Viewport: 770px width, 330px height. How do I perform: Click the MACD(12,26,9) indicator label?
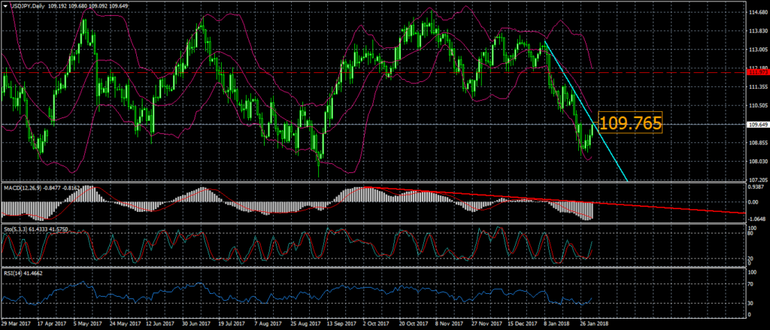click(x=26, y=186)
